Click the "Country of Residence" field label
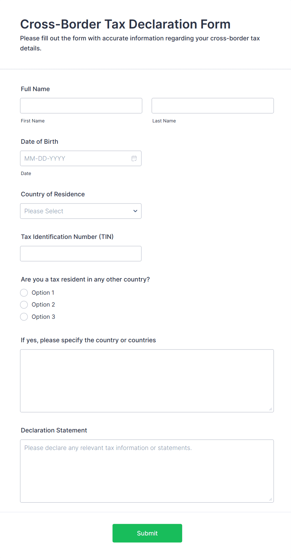Image resolution: width=291 pixels, height=558 pixels. coord(53,194)
